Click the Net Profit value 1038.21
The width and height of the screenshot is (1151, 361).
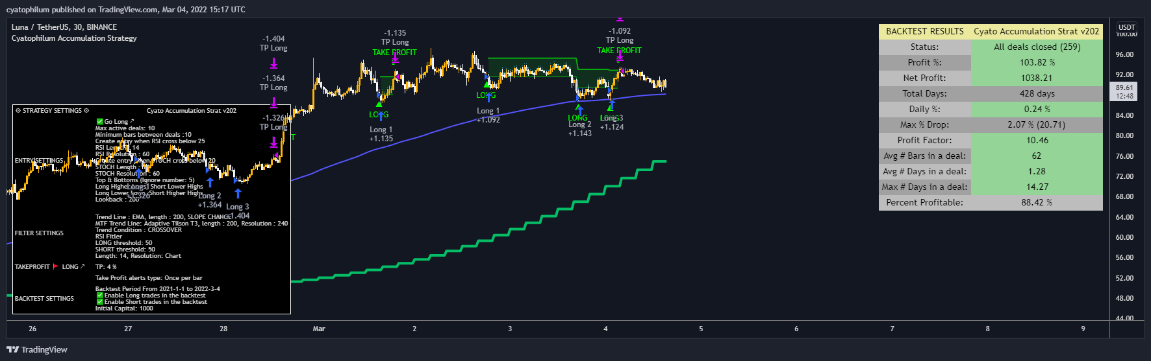click(1037, 78)
